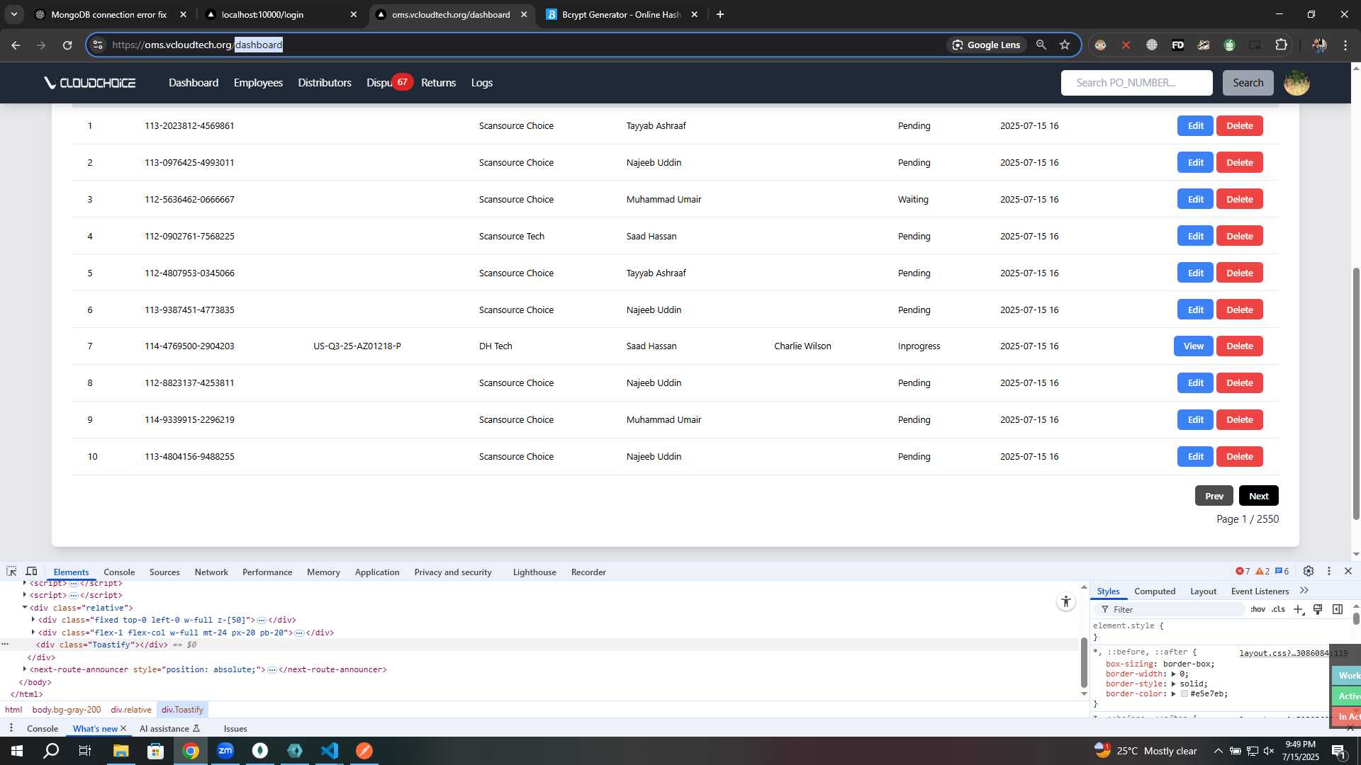Open Postman from the taskbar
The width and height of the screenshot is (1361, 765).
coord(364,751)
